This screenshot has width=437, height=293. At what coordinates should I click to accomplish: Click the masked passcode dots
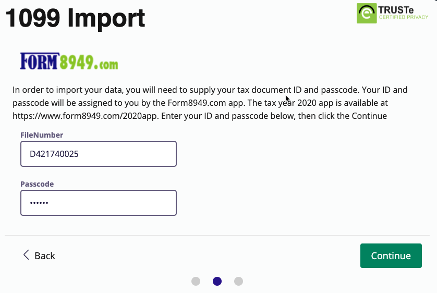click(x=39, y=203)
